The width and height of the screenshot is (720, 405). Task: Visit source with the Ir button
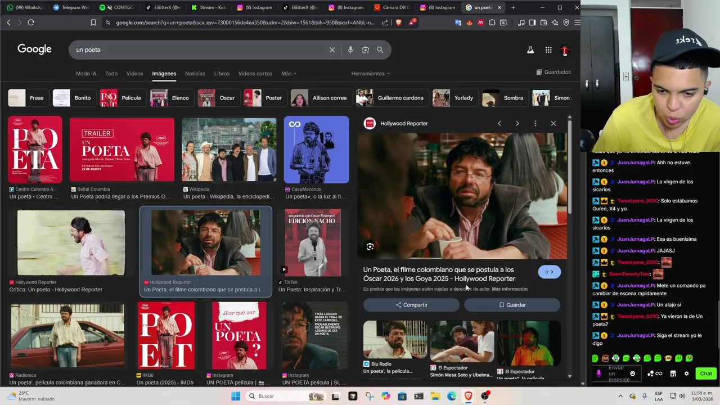tap(549, 272)
